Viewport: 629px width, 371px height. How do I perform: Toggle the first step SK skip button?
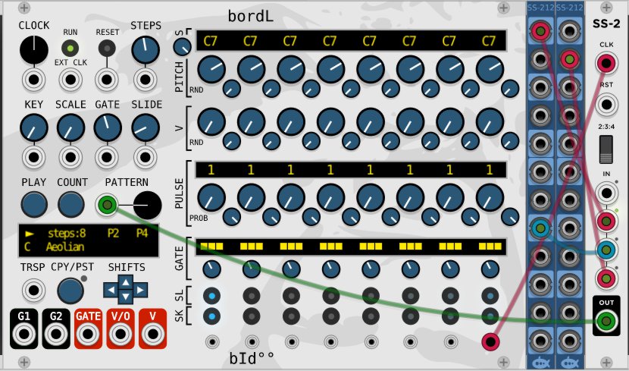pos(212,316)
